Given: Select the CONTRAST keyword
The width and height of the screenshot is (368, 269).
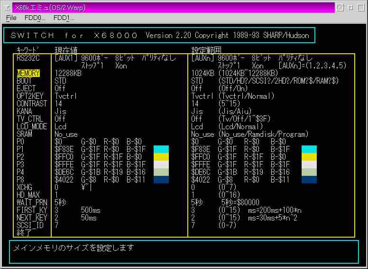Looking at the screenshot, I should tap(32, 104).
